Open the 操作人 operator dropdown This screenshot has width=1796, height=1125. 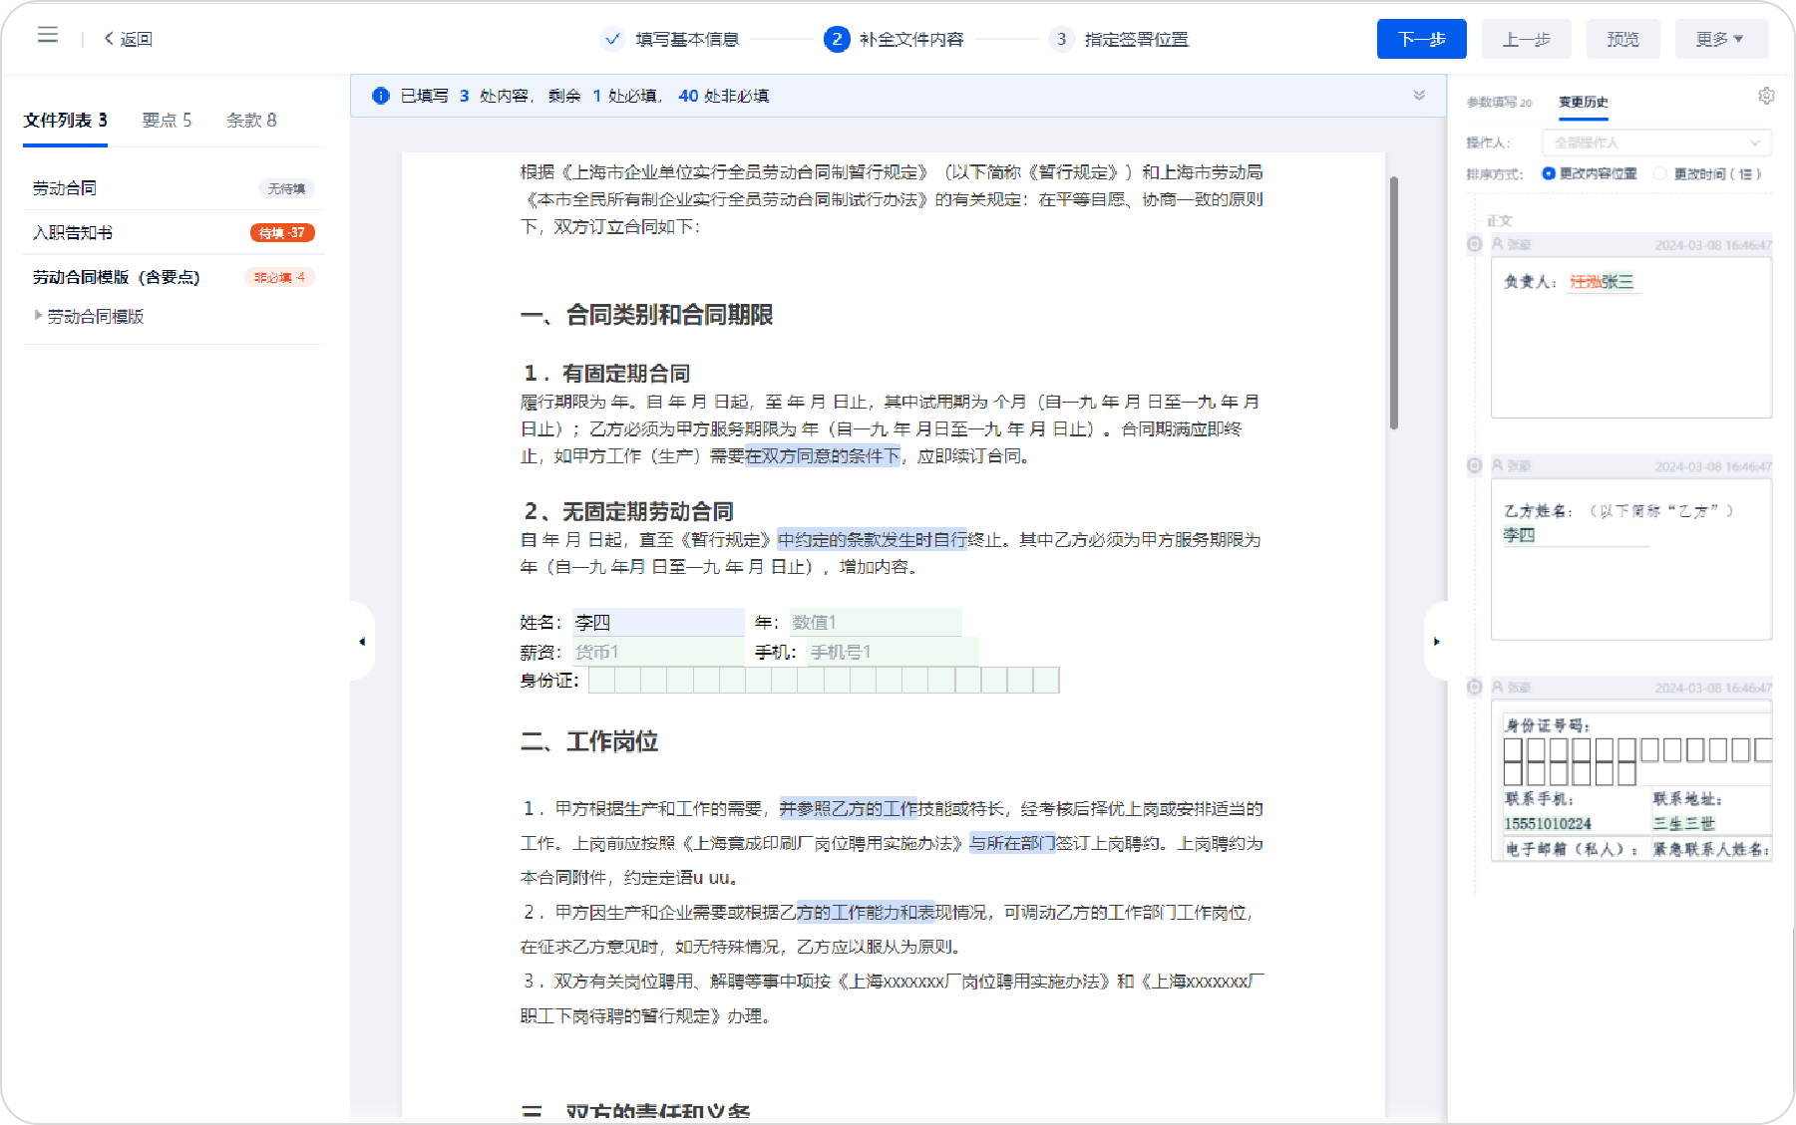[x=1655, y=142]
